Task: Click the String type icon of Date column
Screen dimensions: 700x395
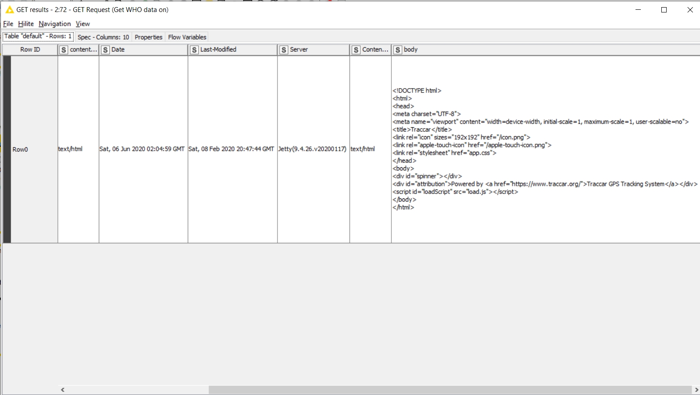Action: 105,50
